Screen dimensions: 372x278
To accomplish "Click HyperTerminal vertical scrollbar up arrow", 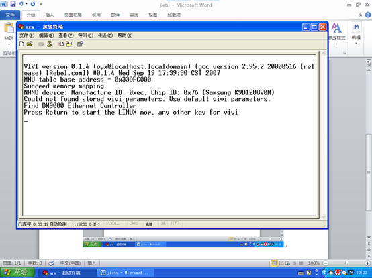I will [x=324, y=54].
